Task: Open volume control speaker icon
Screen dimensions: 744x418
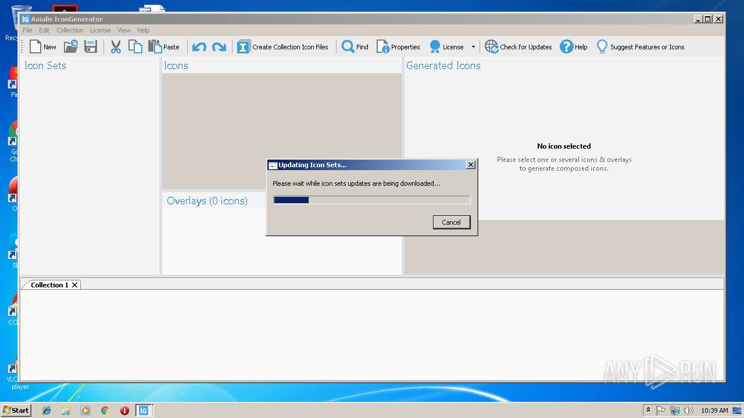Action: pyautogui.click(x=689, y=410)
